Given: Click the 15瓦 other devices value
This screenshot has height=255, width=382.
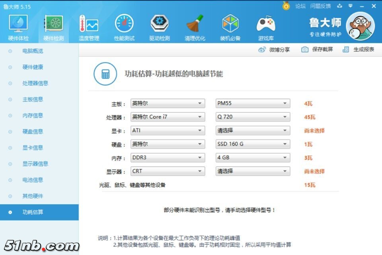Looking at the screenshot, I should pyautogui.click(x=310, y=185).
